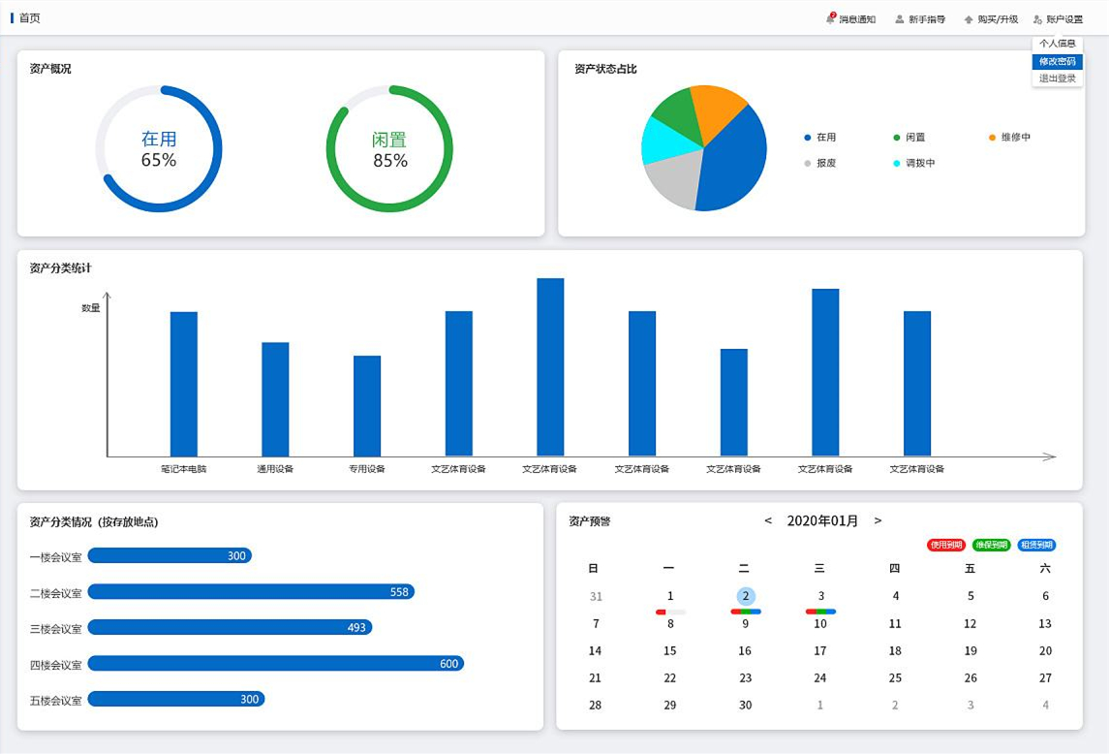Click the 购买/升级 up-arrow icon
This screenshot has width=1109, height=754.
968,19
